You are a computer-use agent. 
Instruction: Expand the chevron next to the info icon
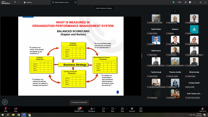19,2
